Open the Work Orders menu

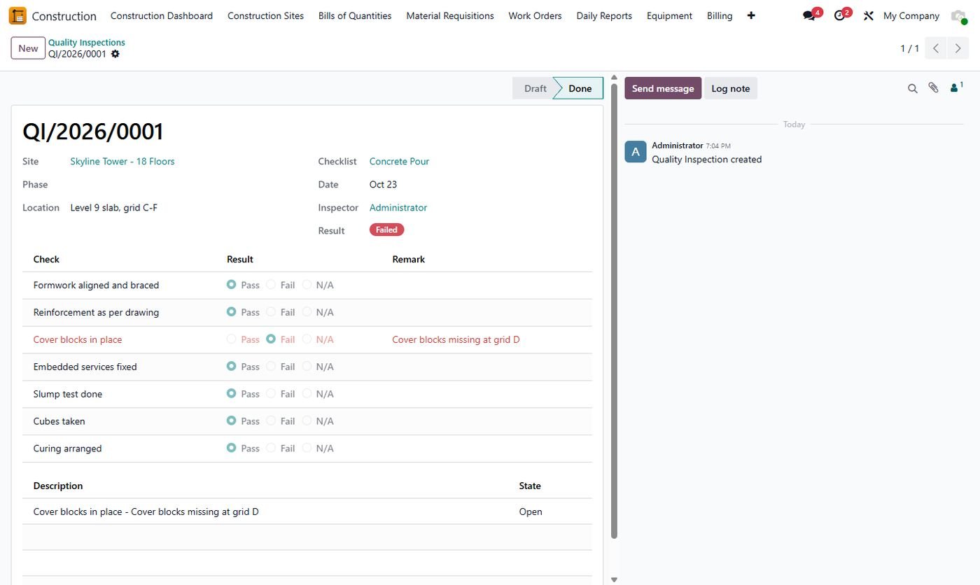point(535,15)
